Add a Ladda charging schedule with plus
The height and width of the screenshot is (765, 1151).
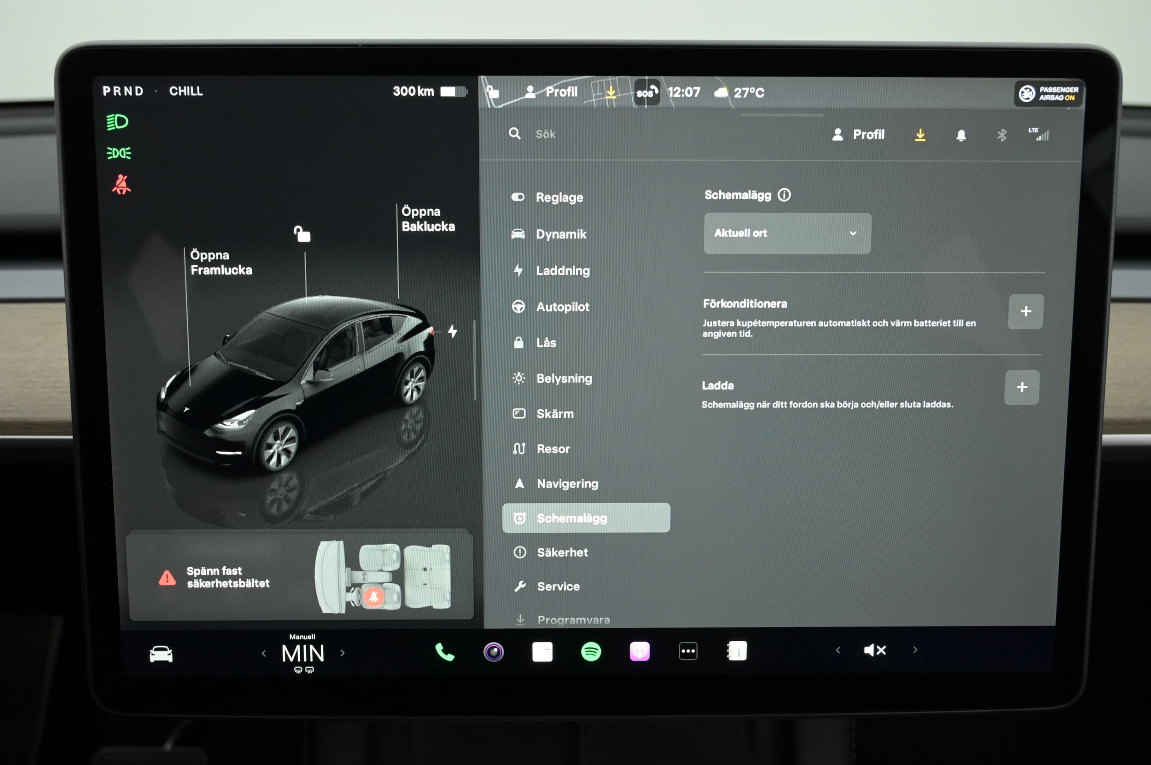(x=1022, y=387)
